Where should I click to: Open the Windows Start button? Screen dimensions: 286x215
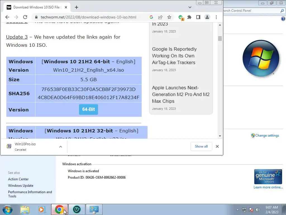coord(8,209)
